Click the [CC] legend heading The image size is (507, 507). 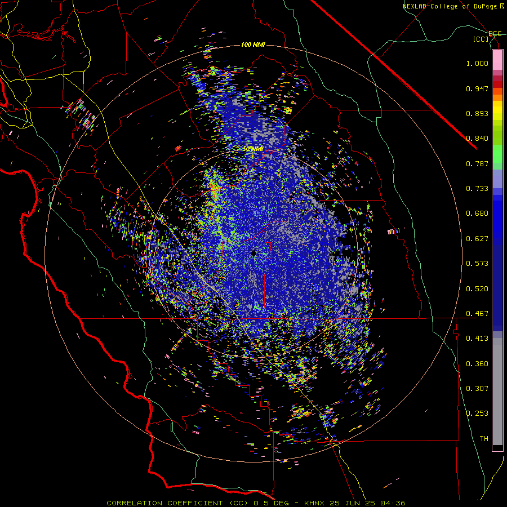click(x=481, y=39)
